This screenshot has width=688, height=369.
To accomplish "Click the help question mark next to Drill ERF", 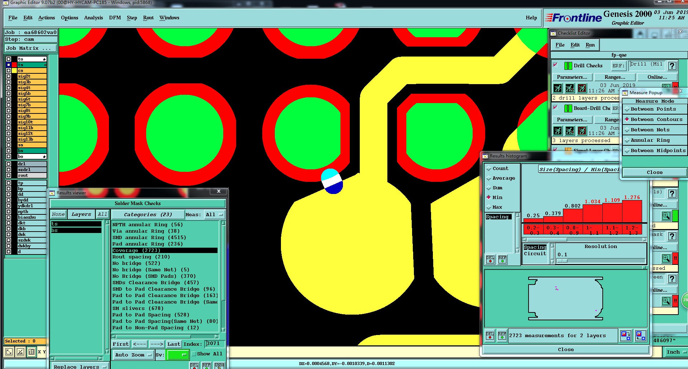I will pos(672,66).
